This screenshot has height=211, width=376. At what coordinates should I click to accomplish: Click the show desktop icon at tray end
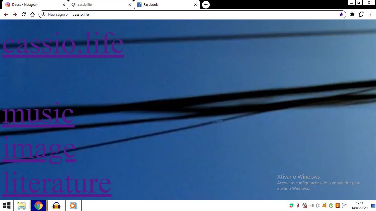tap(373, 206)
